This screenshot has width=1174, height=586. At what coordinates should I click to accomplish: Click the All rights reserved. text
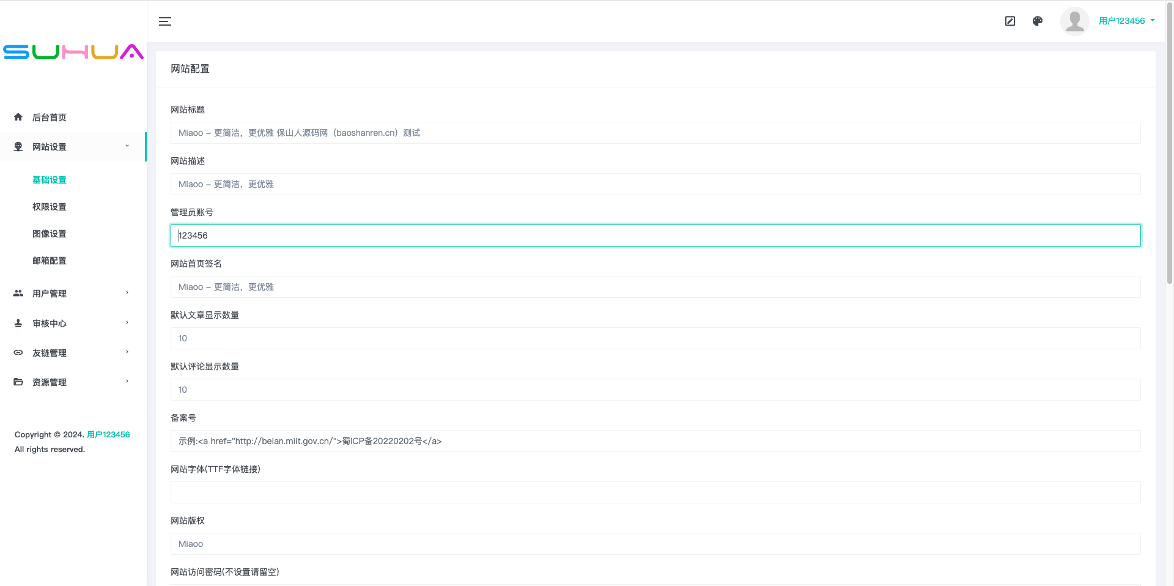click(x=50, y=449)
